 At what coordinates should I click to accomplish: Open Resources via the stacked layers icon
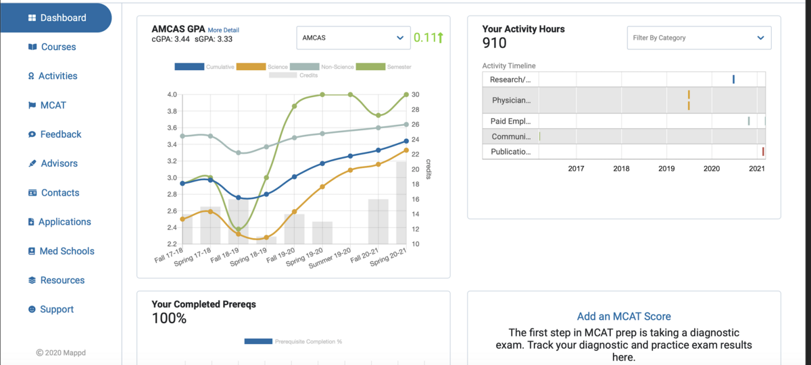tap(32, 280)
